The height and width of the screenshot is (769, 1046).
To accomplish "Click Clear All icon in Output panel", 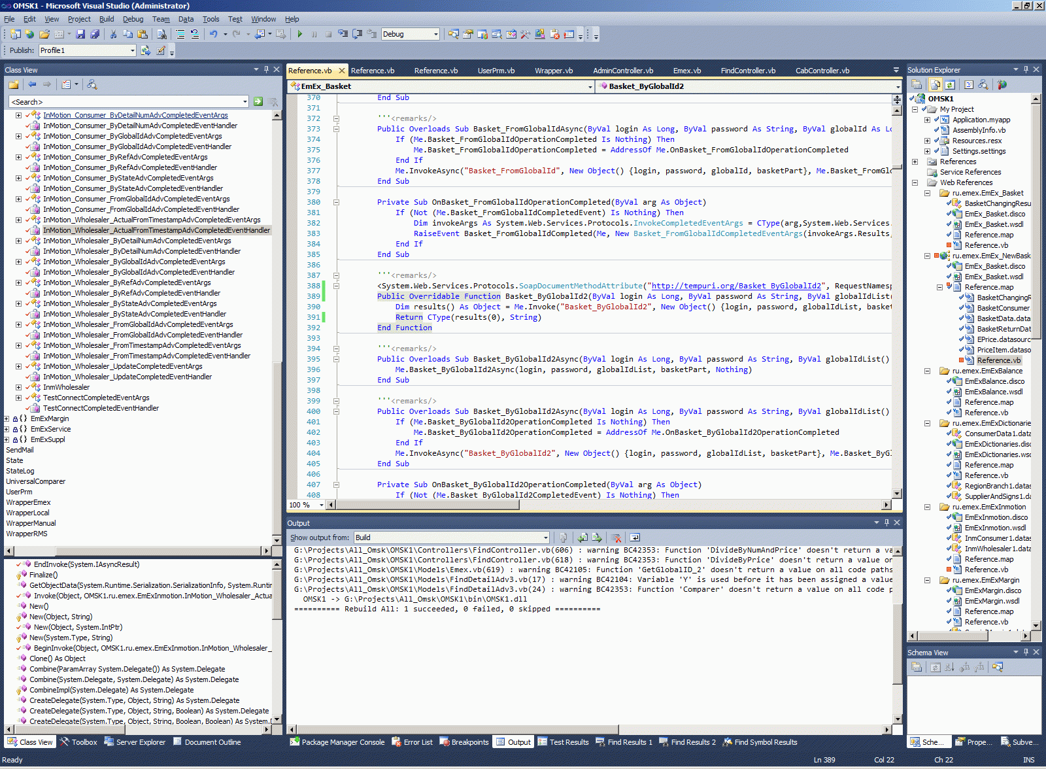I will (616, 538).
